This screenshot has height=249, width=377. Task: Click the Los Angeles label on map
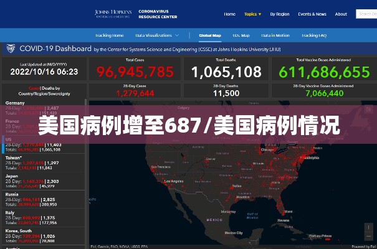(x=174, y=181)
